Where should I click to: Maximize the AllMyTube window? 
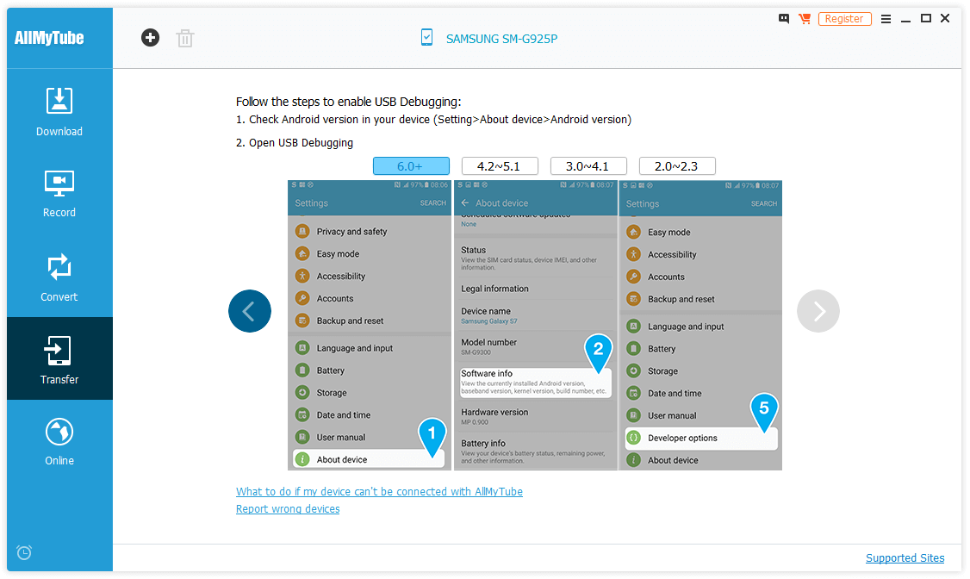[x=925, y=19]
